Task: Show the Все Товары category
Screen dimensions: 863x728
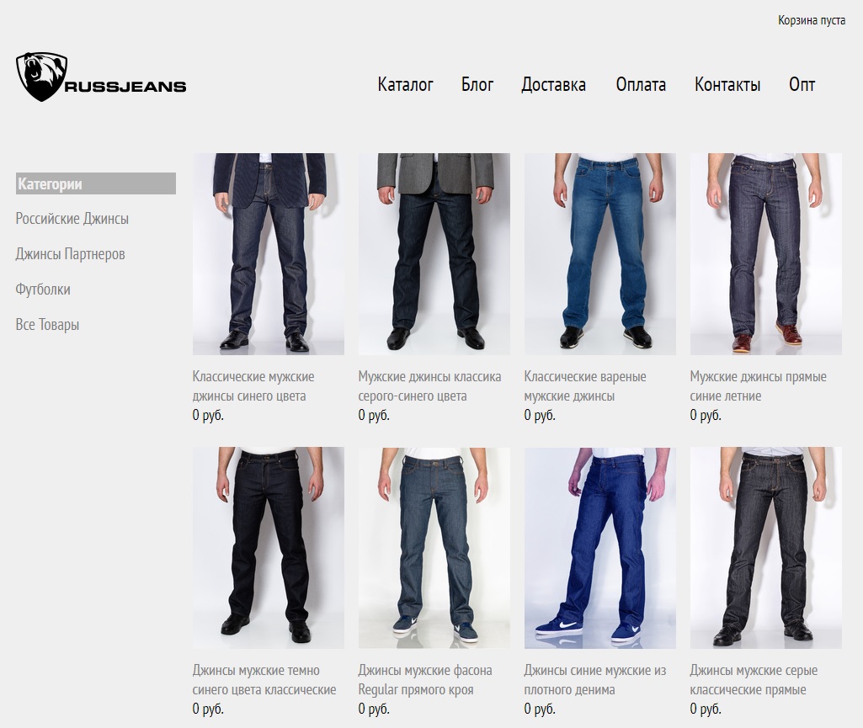Action: (x=47, y=325)
